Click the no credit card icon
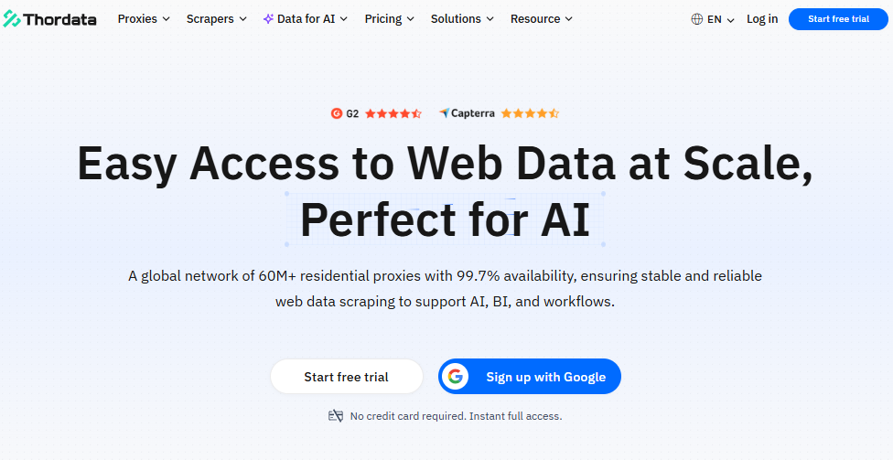 tap(336, 416)
